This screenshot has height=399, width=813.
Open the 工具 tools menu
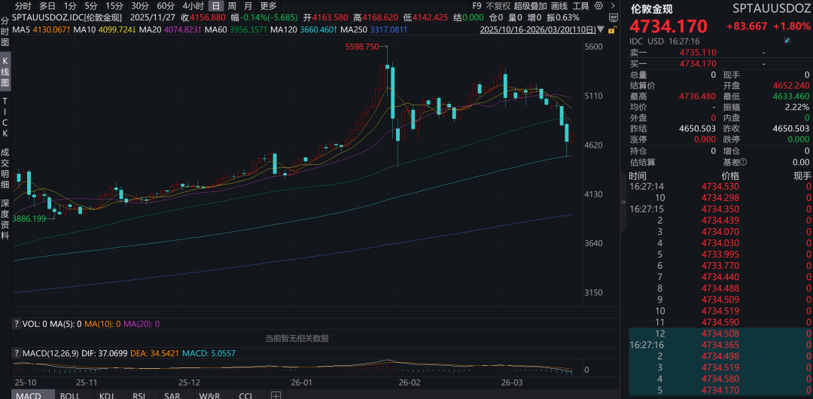point(581,5)
